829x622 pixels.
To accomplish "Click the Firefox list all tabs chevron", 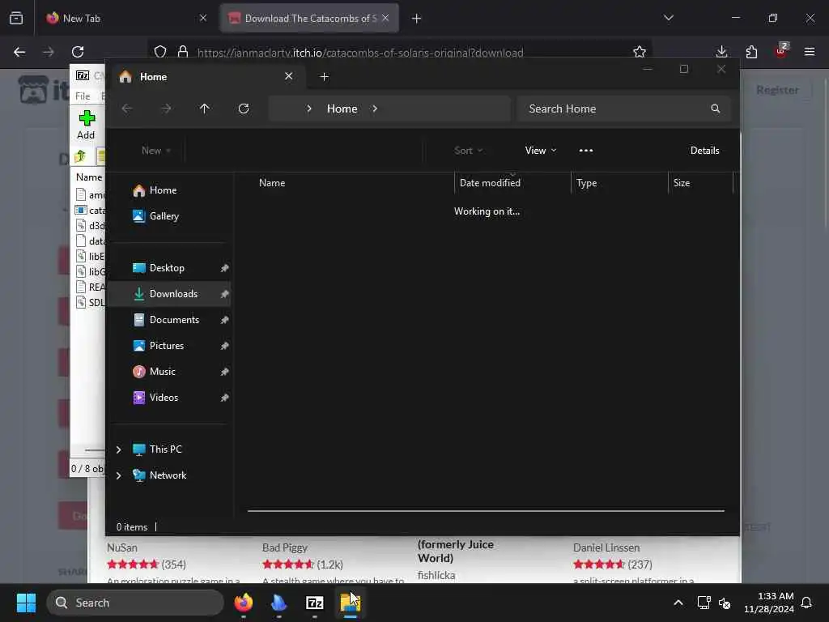I will (x=668, y=18).
